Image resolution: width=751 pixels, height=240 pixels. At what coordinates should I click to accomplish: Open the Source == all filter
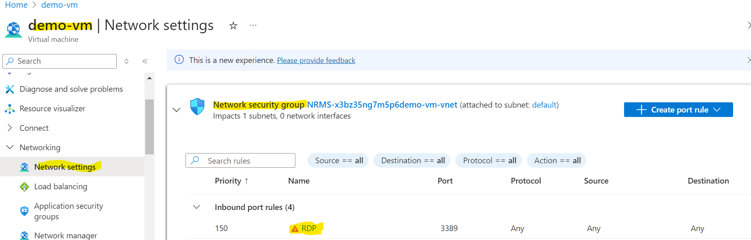coord(338,160)
